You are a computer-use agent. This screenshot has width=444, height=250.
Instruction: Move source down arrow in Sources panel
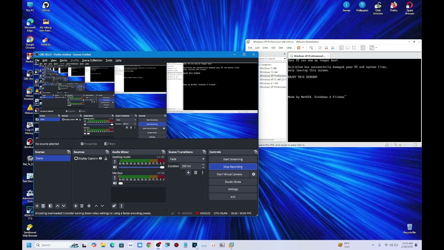[102, 206]
